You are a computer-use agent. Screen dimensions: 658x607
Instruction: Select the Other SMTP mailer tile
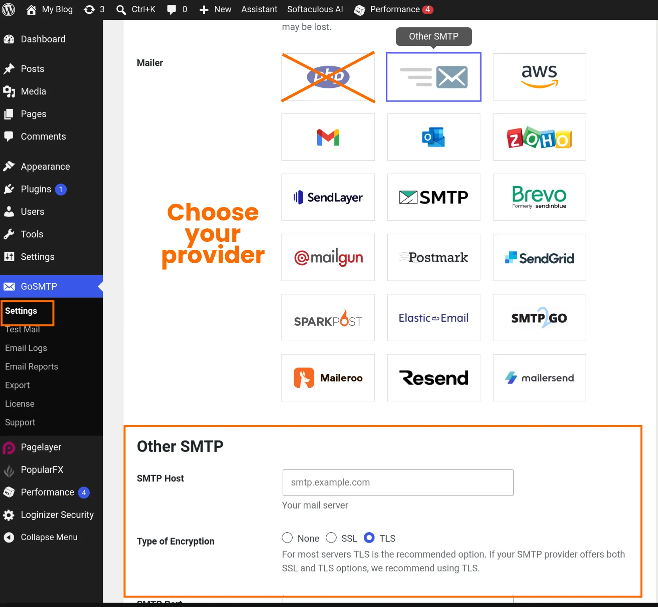coord(434,77)
